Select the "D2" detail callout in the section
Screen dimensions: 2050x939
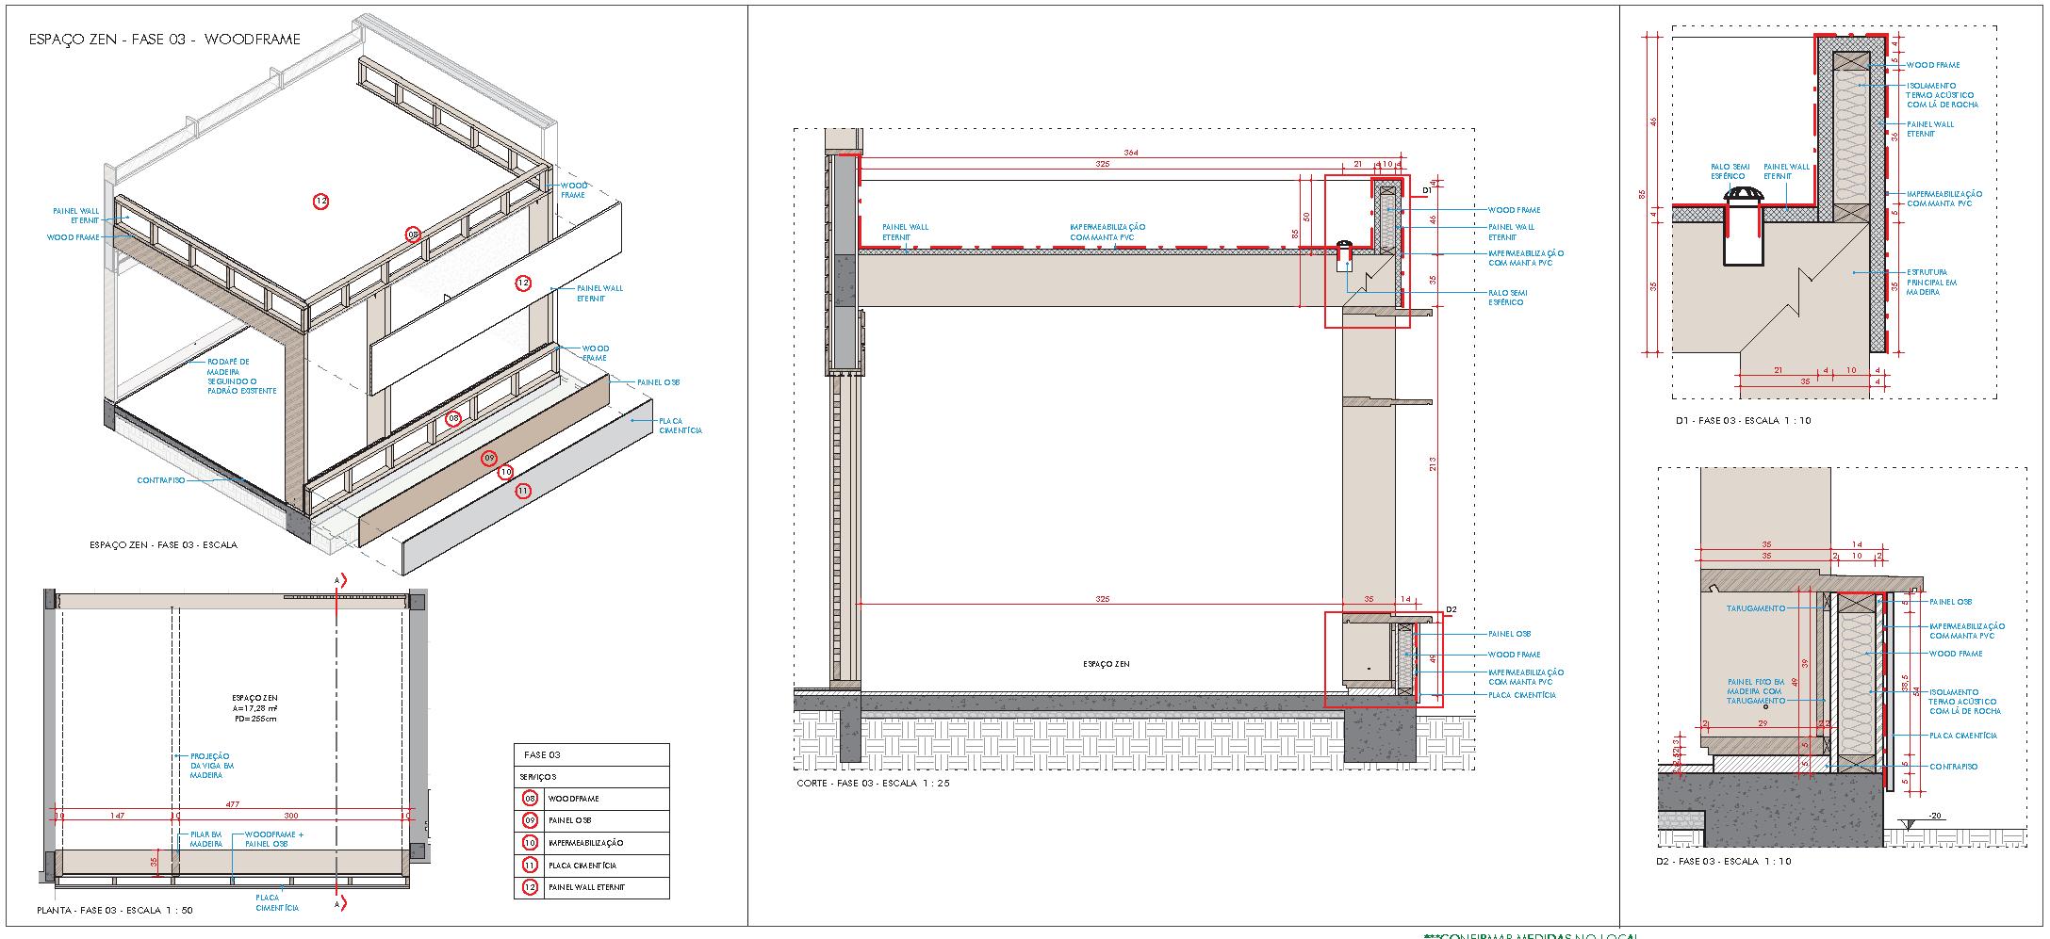tap(1451, 610)
